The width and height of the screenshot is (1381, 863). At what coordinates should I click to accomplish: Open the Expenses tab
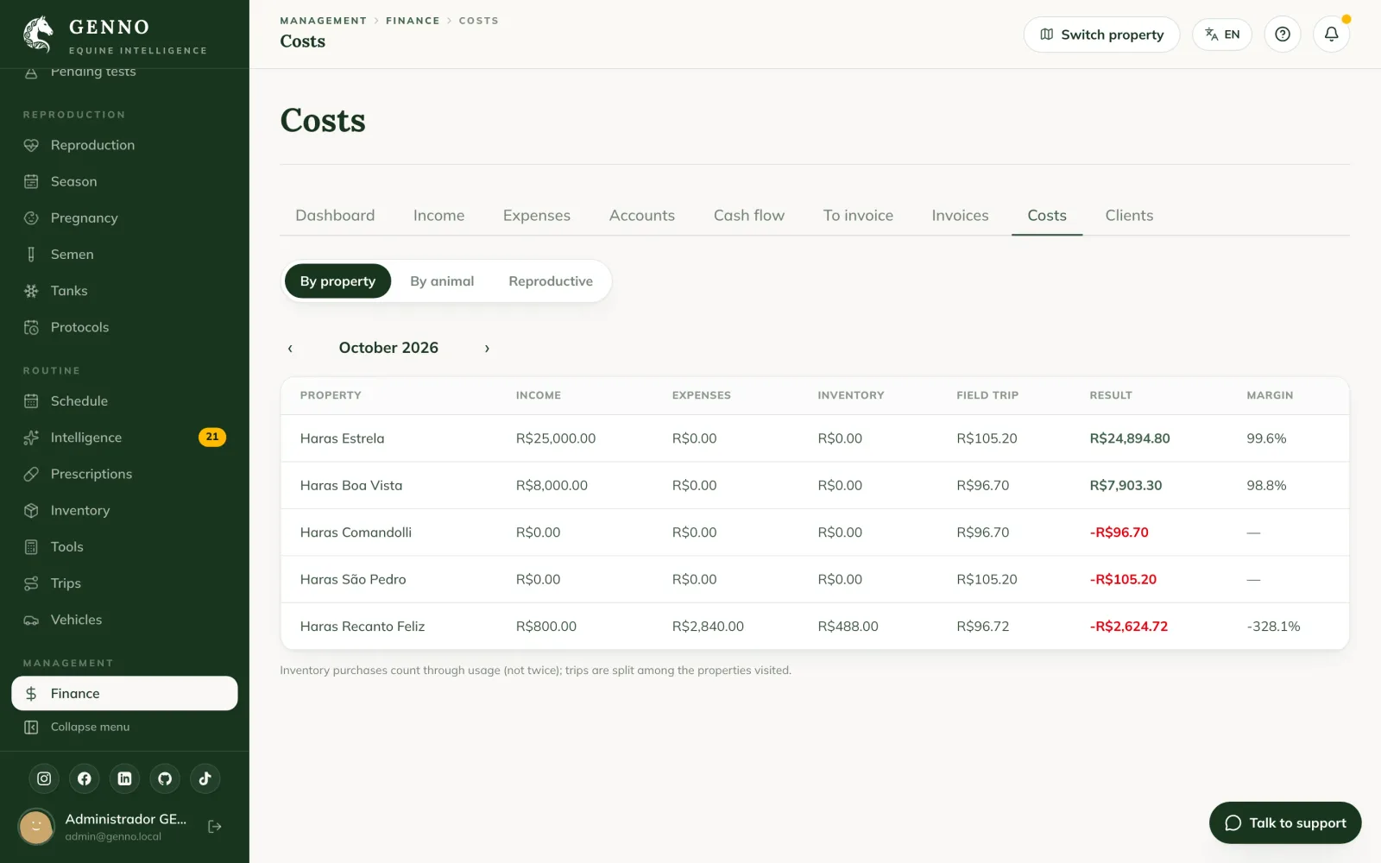pyautogui.click(x=537, y=216)
